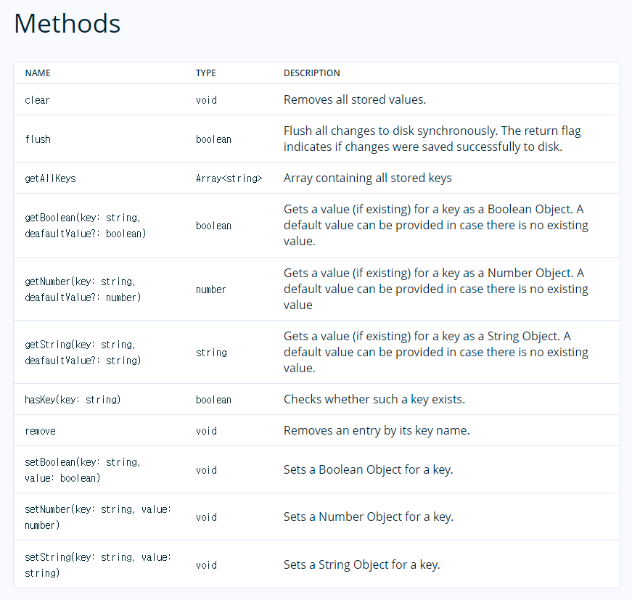The height and width of the screenshot is (600, 632).
Task: Click 'Sets a Boolean Object for a key.'
Action: (x=369, y=469)
